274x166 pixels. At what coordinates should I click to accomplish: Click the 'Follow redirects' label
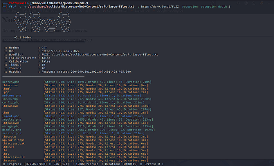tap(23, 58)
